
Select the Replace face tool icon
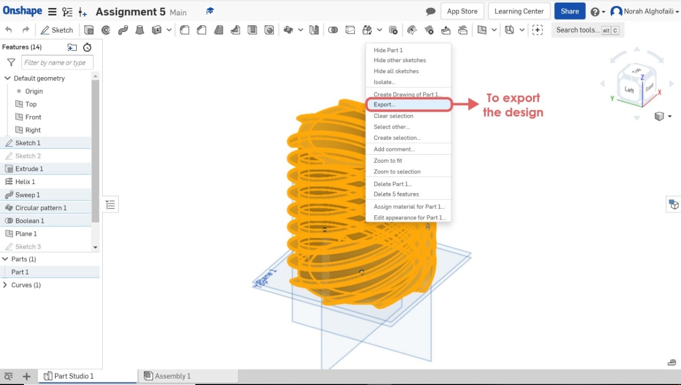pos(463,30)
